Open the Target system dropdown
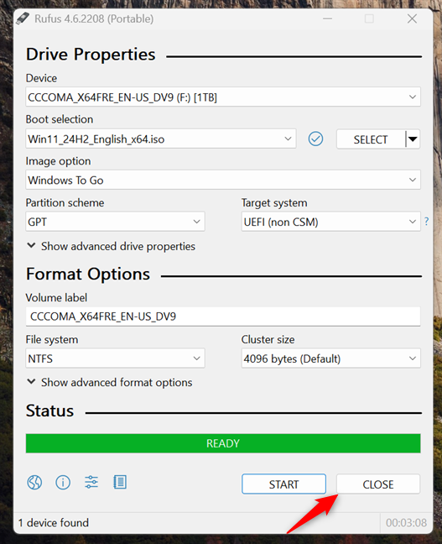442x544 pixels. pos(330,222)
